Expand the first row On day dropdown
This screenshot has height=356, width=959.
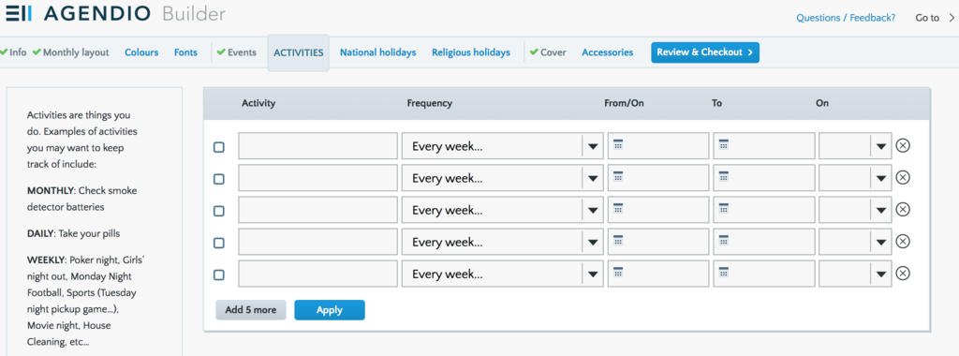tap(855, 145)
